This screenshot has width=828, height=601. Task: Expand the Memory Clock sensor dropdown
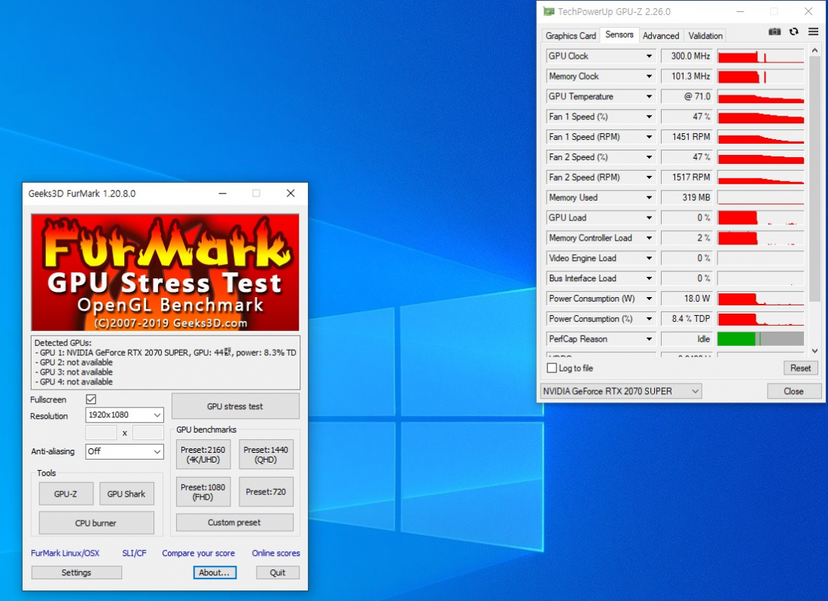pos(649,77)
